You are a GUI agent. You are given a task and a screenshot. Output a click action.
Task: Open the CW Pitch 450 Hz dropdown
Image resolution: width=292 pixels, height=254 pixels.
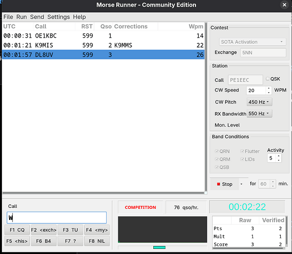(x=259, y=102)
